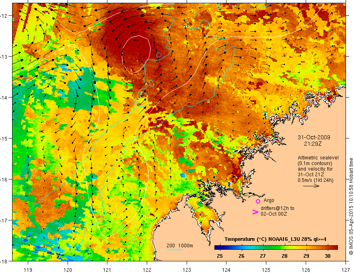The height and width of the screenshot is (273, 354).
Task: Click the longitude axis label 119
Action: [28, 270]
